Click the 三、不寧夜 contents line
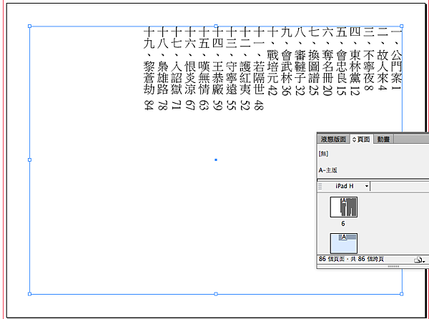Viewport: 429px width, 319px height. (369, 59)
